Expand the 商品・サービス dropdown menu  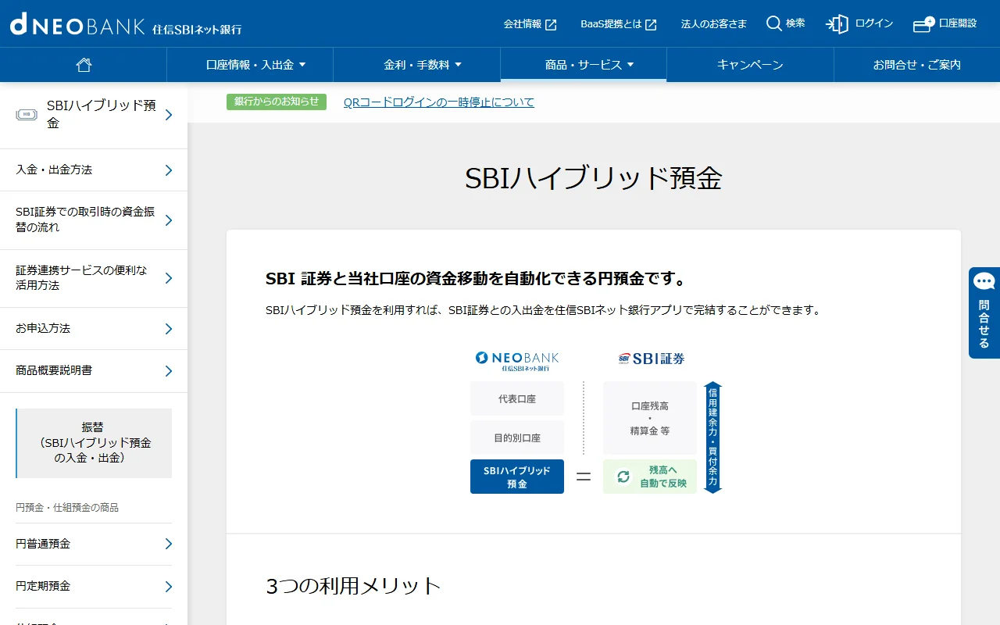tap(589, 65)
